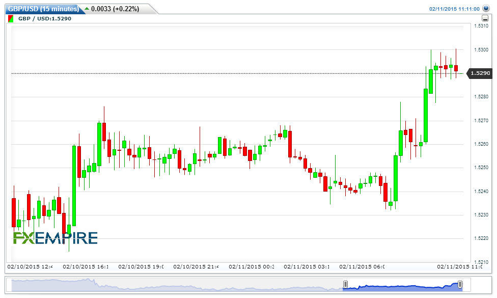Click the 1.5240 price axis label
497x298 pixels.
pos(481,191)
